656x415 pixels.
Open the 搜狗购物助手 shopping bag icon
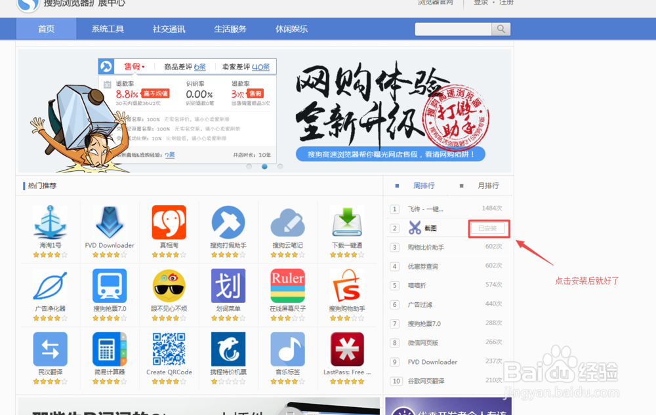click(347, 285)
